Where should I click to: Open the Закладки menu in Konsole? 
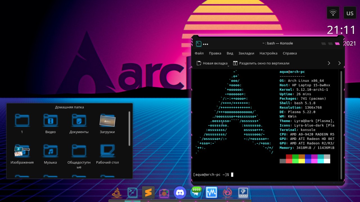click(246, 53)
